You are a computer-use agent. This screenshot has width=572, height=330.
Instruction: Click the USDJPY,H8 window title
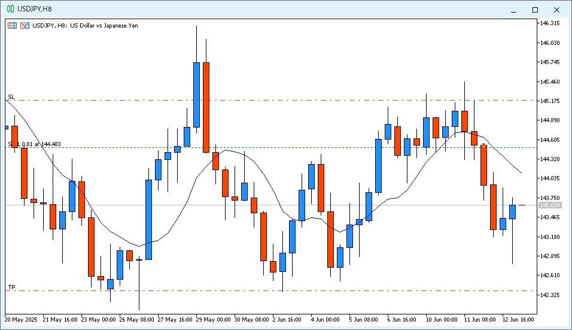[x=35, y=9]
